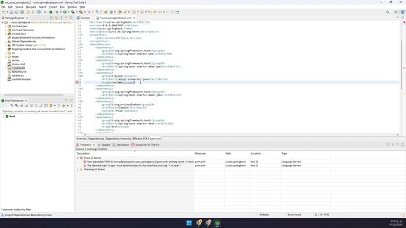Open the Run button dropdown arrow

point(69,12)
